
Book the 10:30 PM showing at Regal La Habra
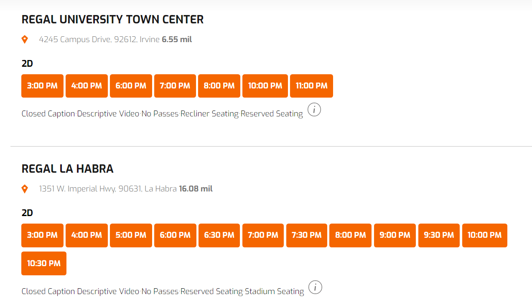(x=43, y=263)
